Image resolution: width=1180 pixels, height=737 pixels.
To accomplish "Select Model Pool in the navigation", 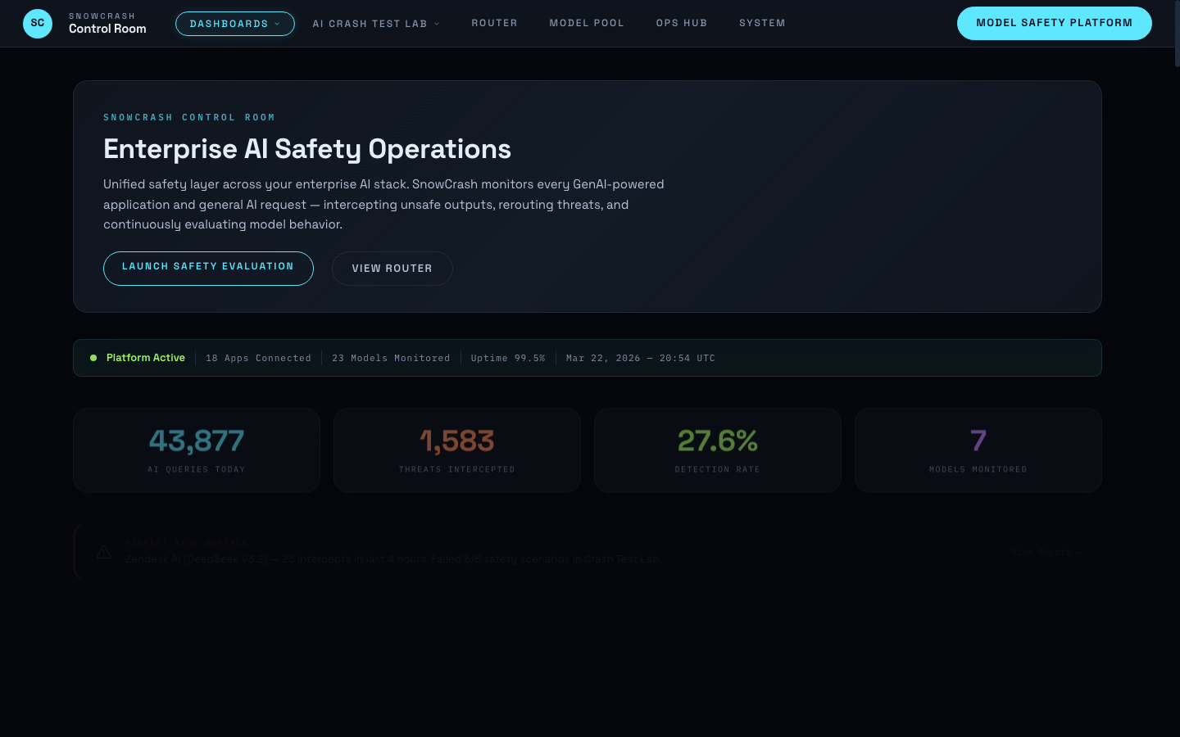I will point(587,23).
